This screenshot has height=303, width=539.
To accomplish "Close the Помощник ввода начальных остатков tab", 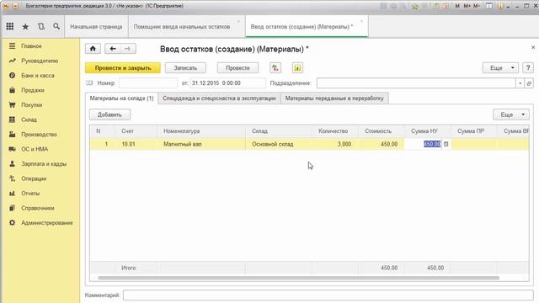I will 238,22.
